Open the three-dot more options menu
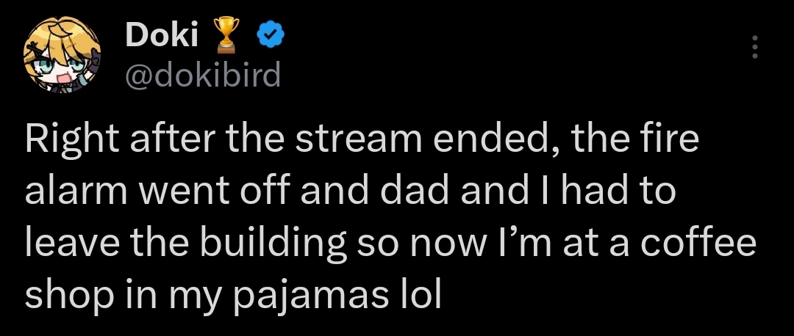 tap(753, 48)
